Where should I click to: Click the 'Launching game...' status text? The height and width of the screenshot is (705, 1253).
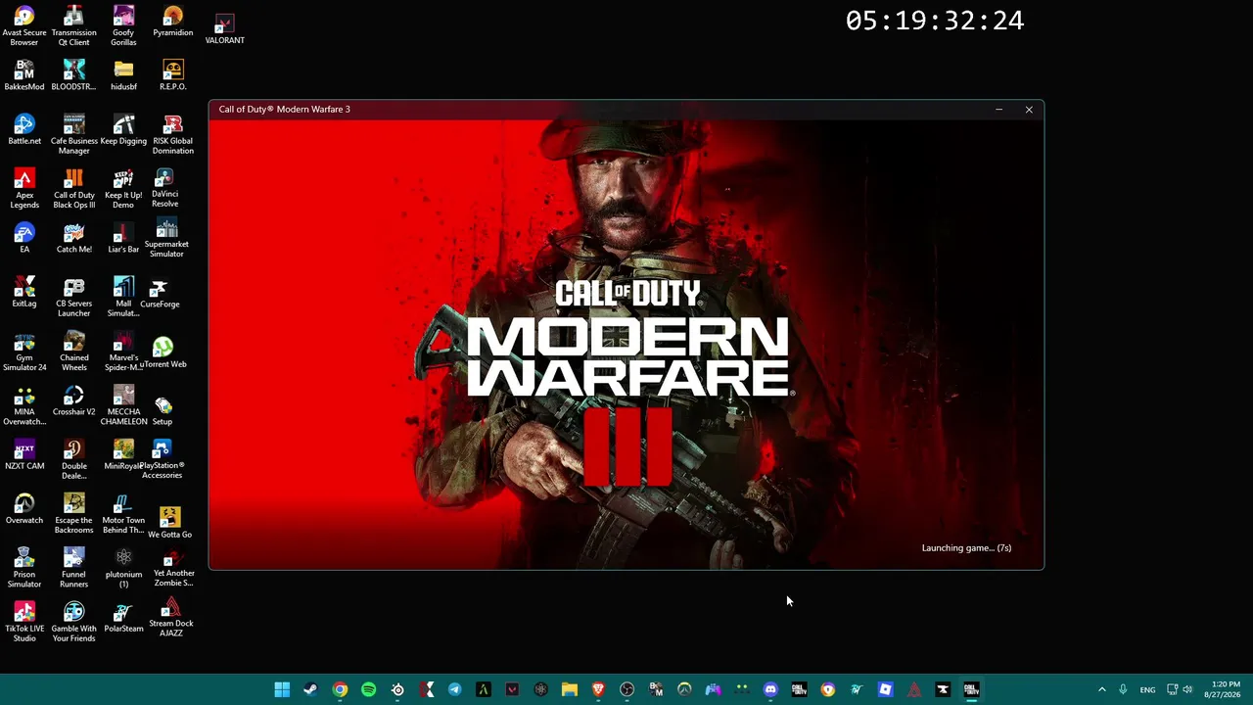click(x=966, y=548)
